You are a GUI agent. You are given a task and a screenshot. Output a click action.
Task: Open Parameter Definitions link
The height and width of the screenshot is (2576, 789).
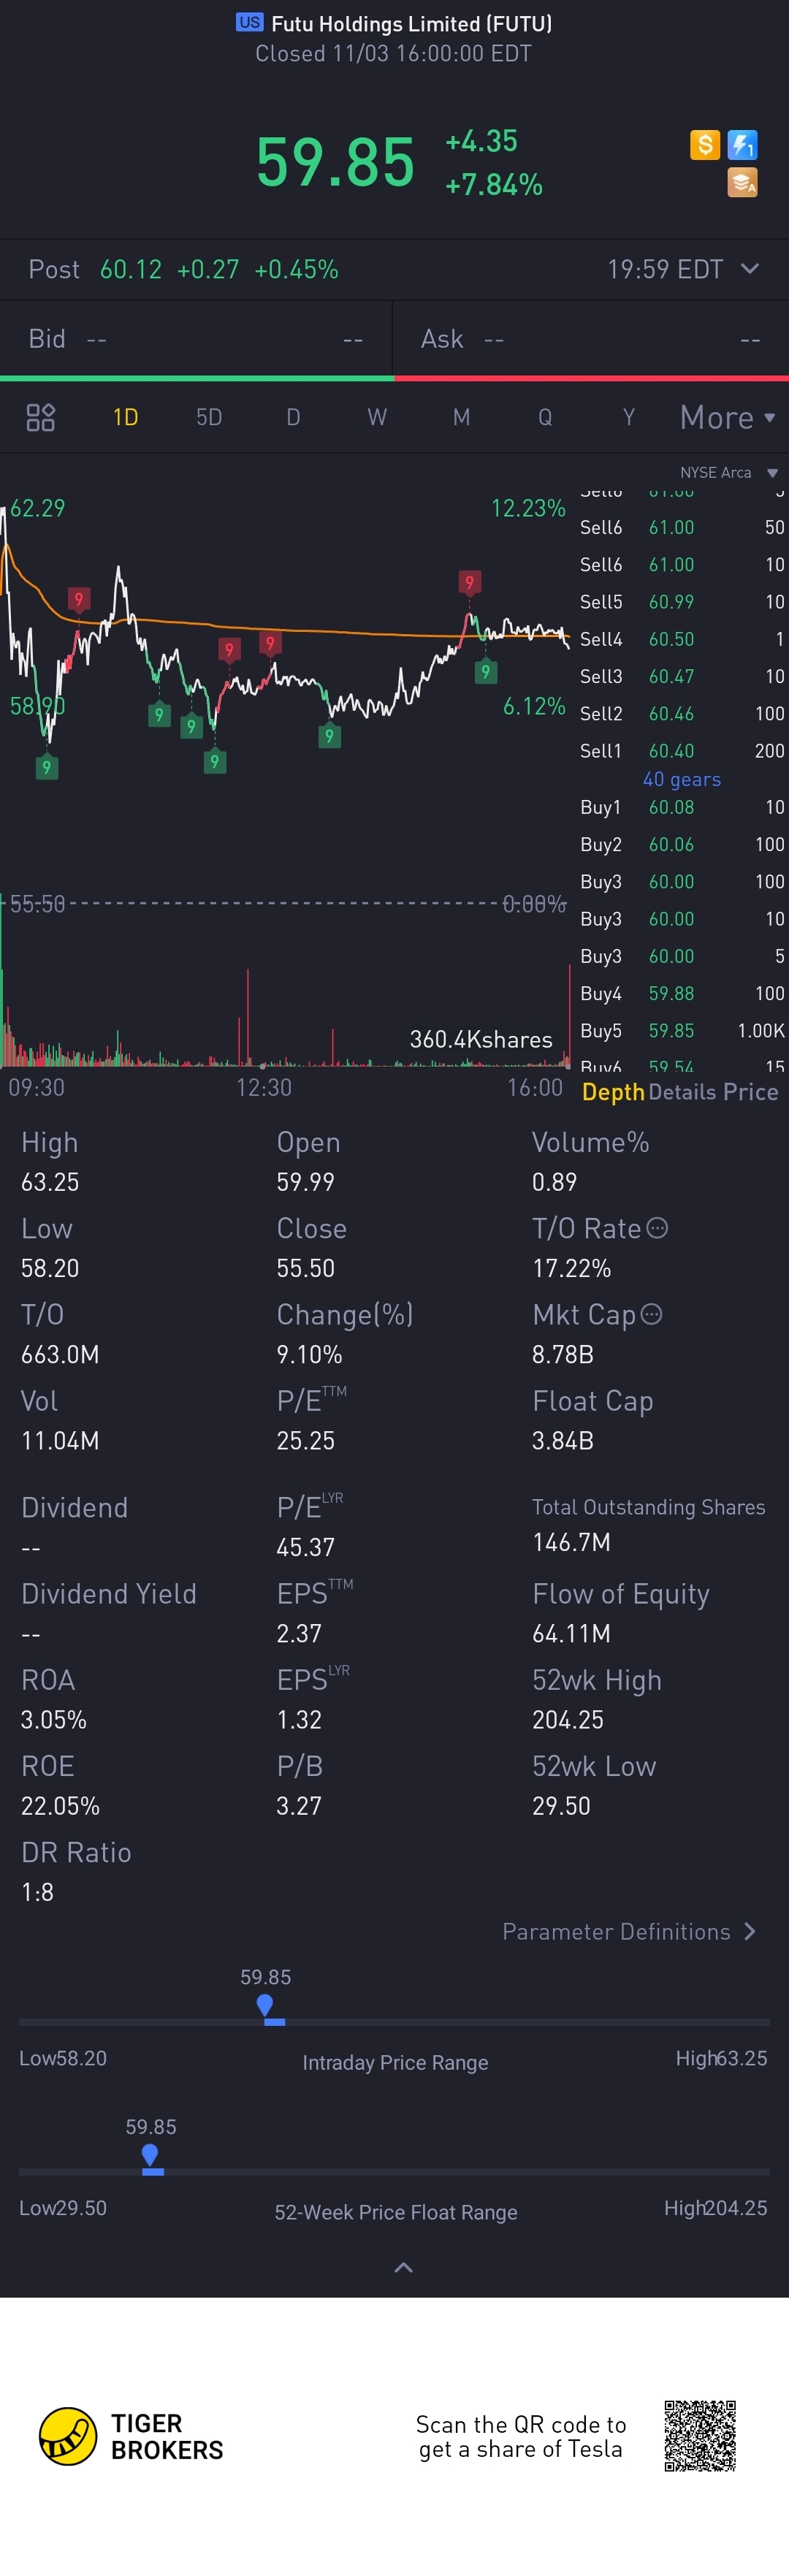point(629,1931)
